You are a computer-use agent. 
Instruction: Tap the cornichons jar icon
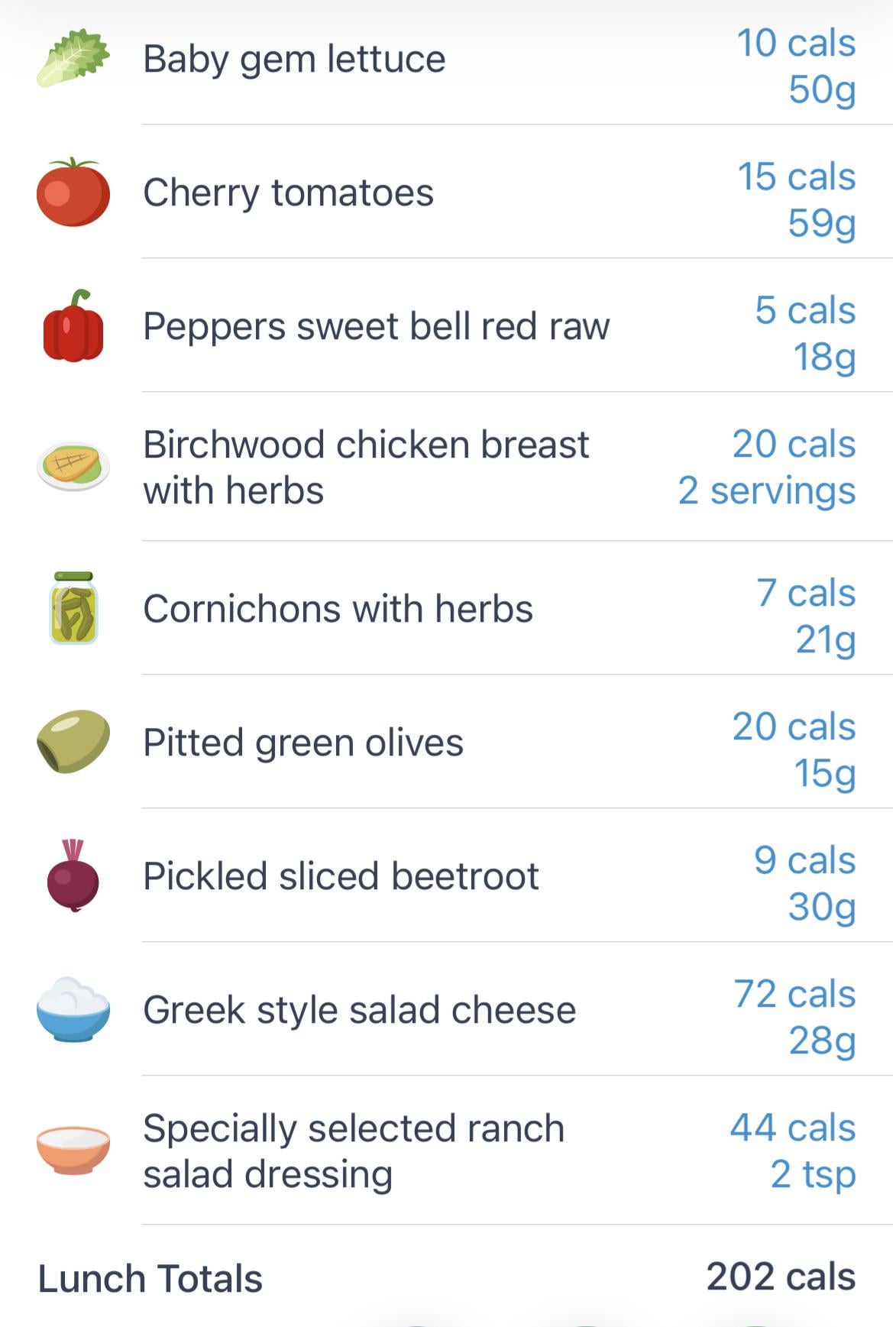[73, 608]
